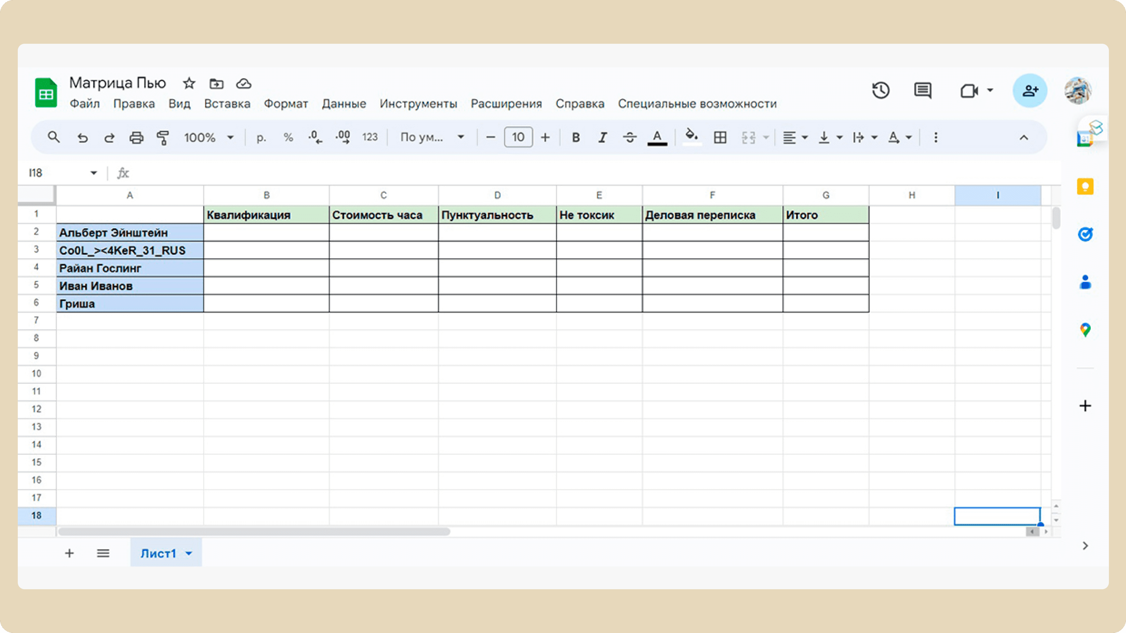Open the 100% zoom dropdown
This screenshot has height=633, width=1126.
[209, 138]
